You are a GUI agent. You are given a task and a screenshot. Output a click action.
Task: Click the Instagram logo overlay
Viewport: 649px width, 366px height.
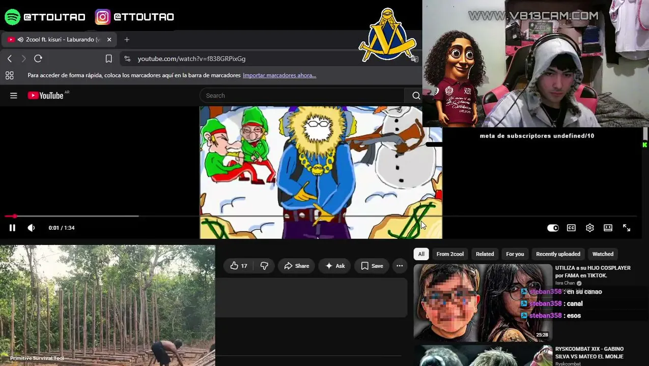102,17
